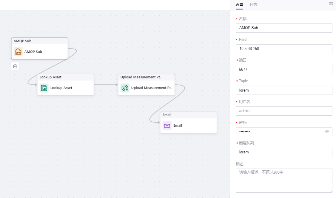Screen dimensions: 336x198
Task: Click the 端口 field with 5677
Action: click(x=283, y=70)
